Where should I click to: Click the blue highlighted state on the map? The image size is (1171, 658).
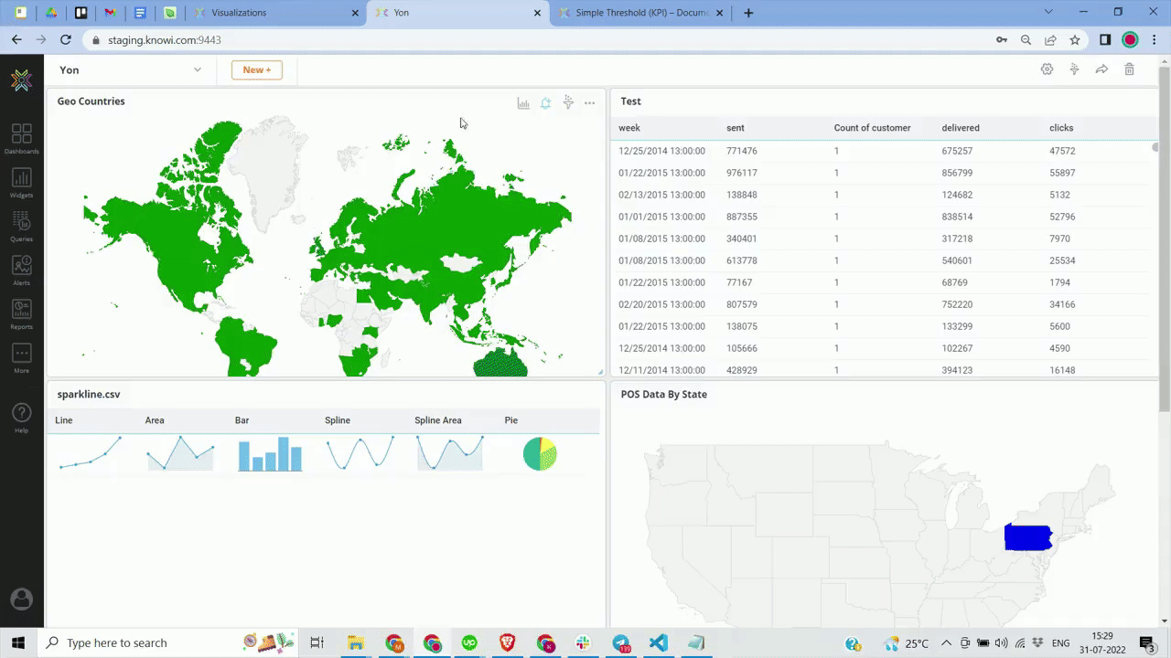(x=1027, y=537)
